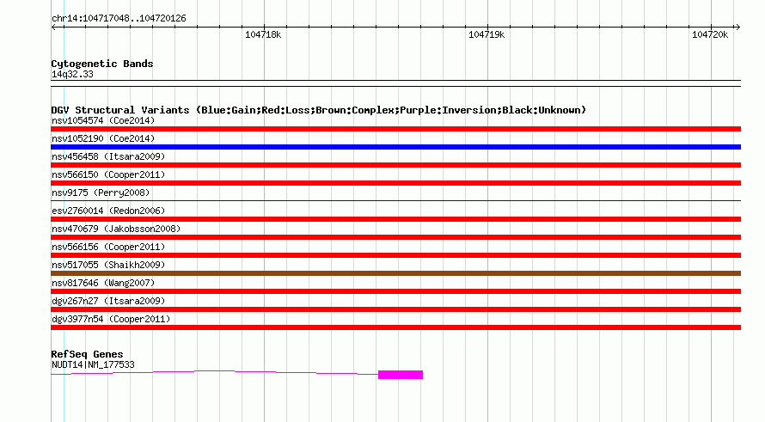Select the brown complex bar for nsv517055
This screenshot has height=422, width=765.
[x=395, y=273]
